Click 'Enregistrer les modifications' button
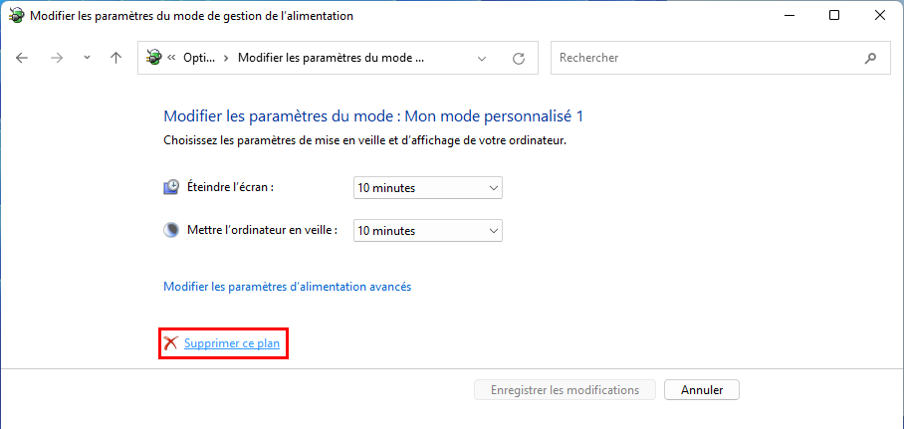 [565, 390]
